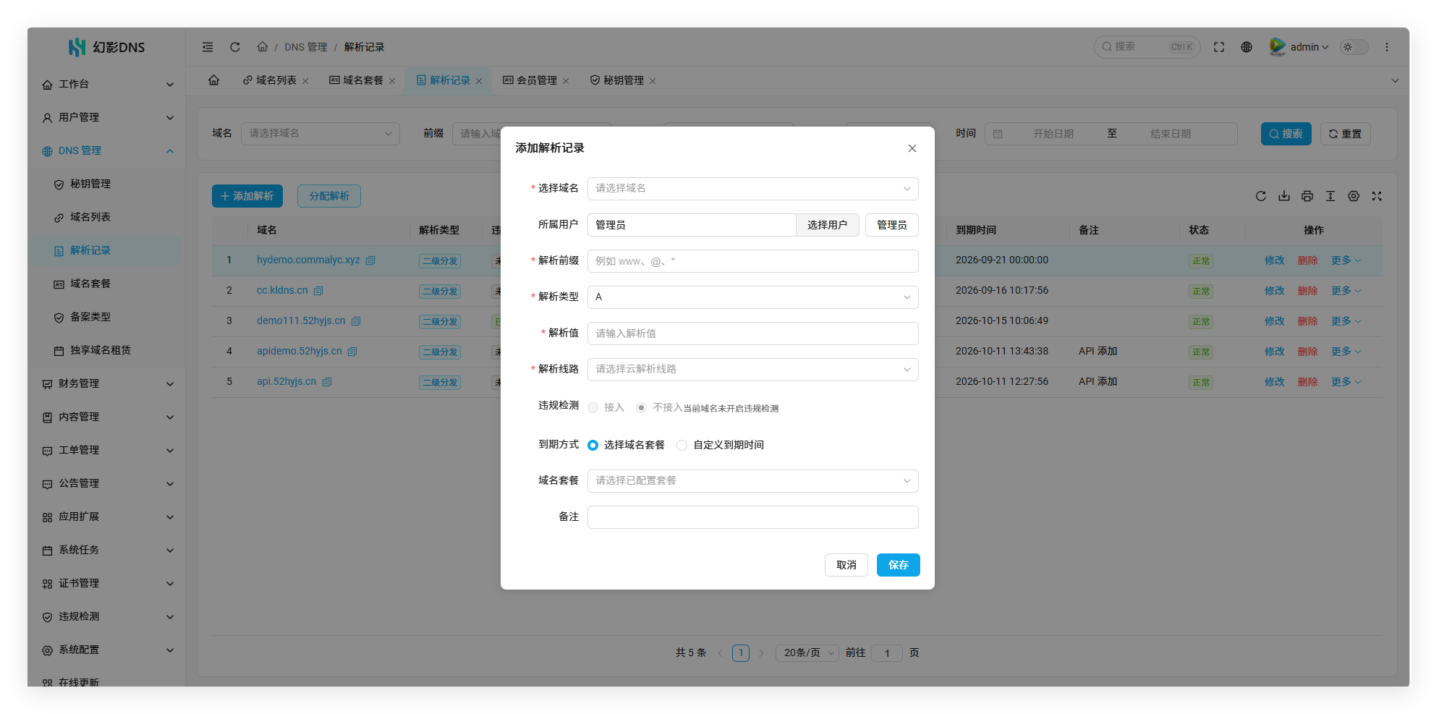The width and height of the screenshot is (1439, 714).
Task: Copy domain apidemo.52hyjs.cn icon
Action: point(352,352)
